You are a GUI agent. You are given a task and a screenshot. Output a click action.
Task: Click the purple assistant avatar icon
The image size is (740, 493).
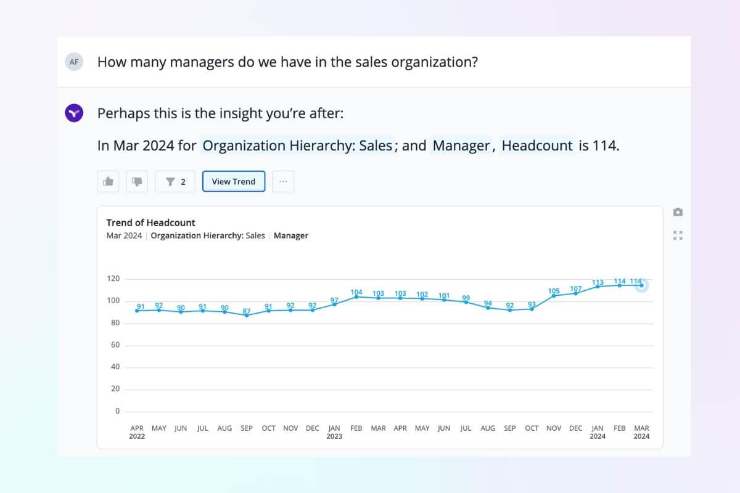[x=74, y=113]
